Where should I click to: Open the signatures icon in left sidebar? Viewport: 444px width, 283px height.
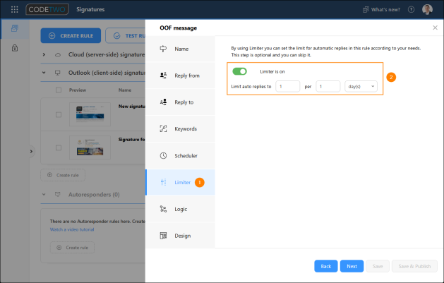(x=15, y=28)
